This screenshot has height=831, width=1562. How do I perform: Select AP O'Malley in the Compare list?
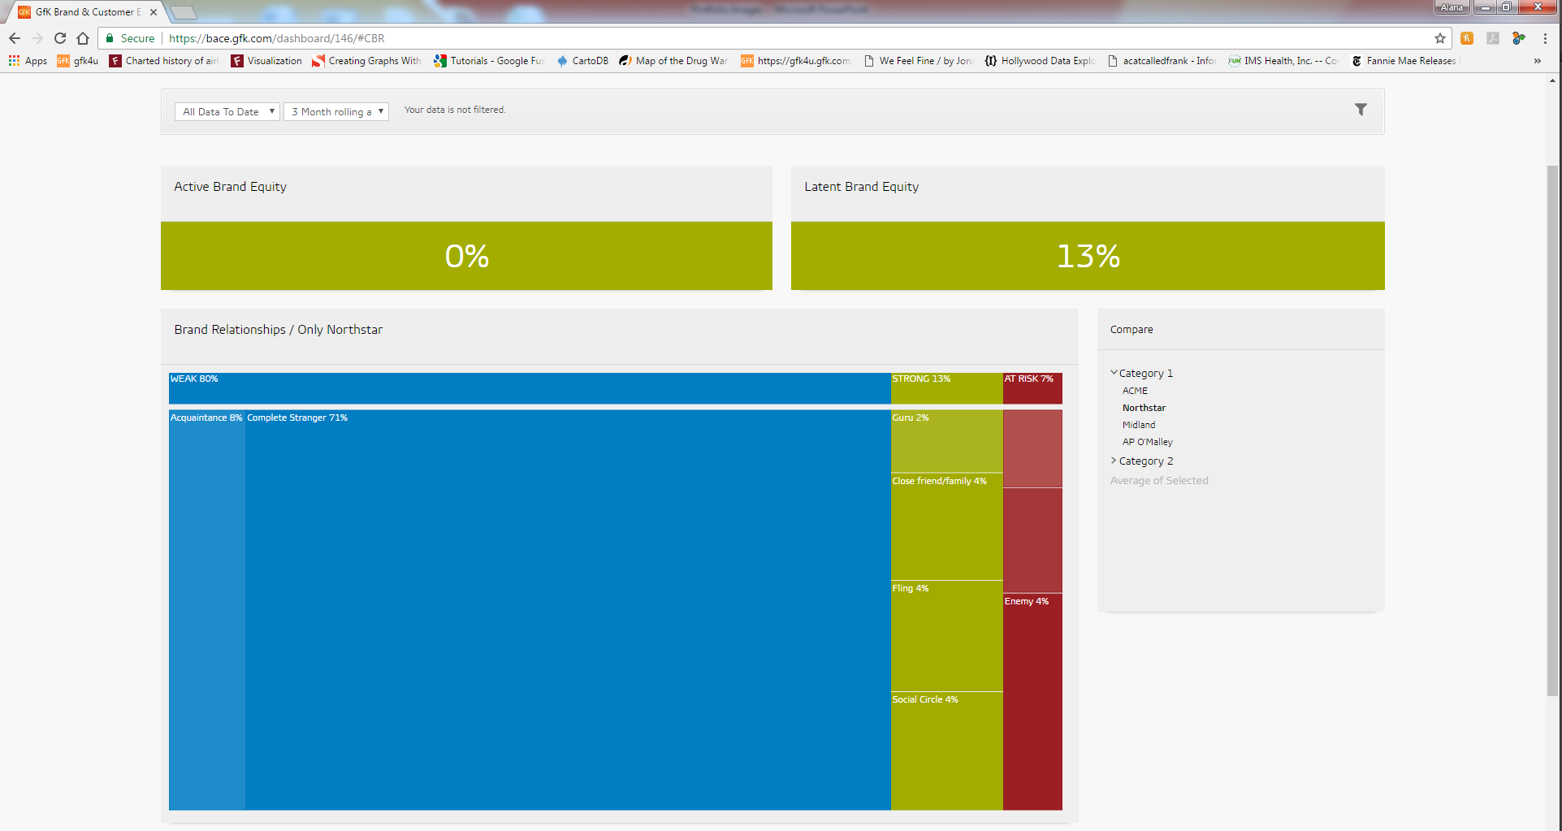pyautogui.click(x=1148, y=442)
